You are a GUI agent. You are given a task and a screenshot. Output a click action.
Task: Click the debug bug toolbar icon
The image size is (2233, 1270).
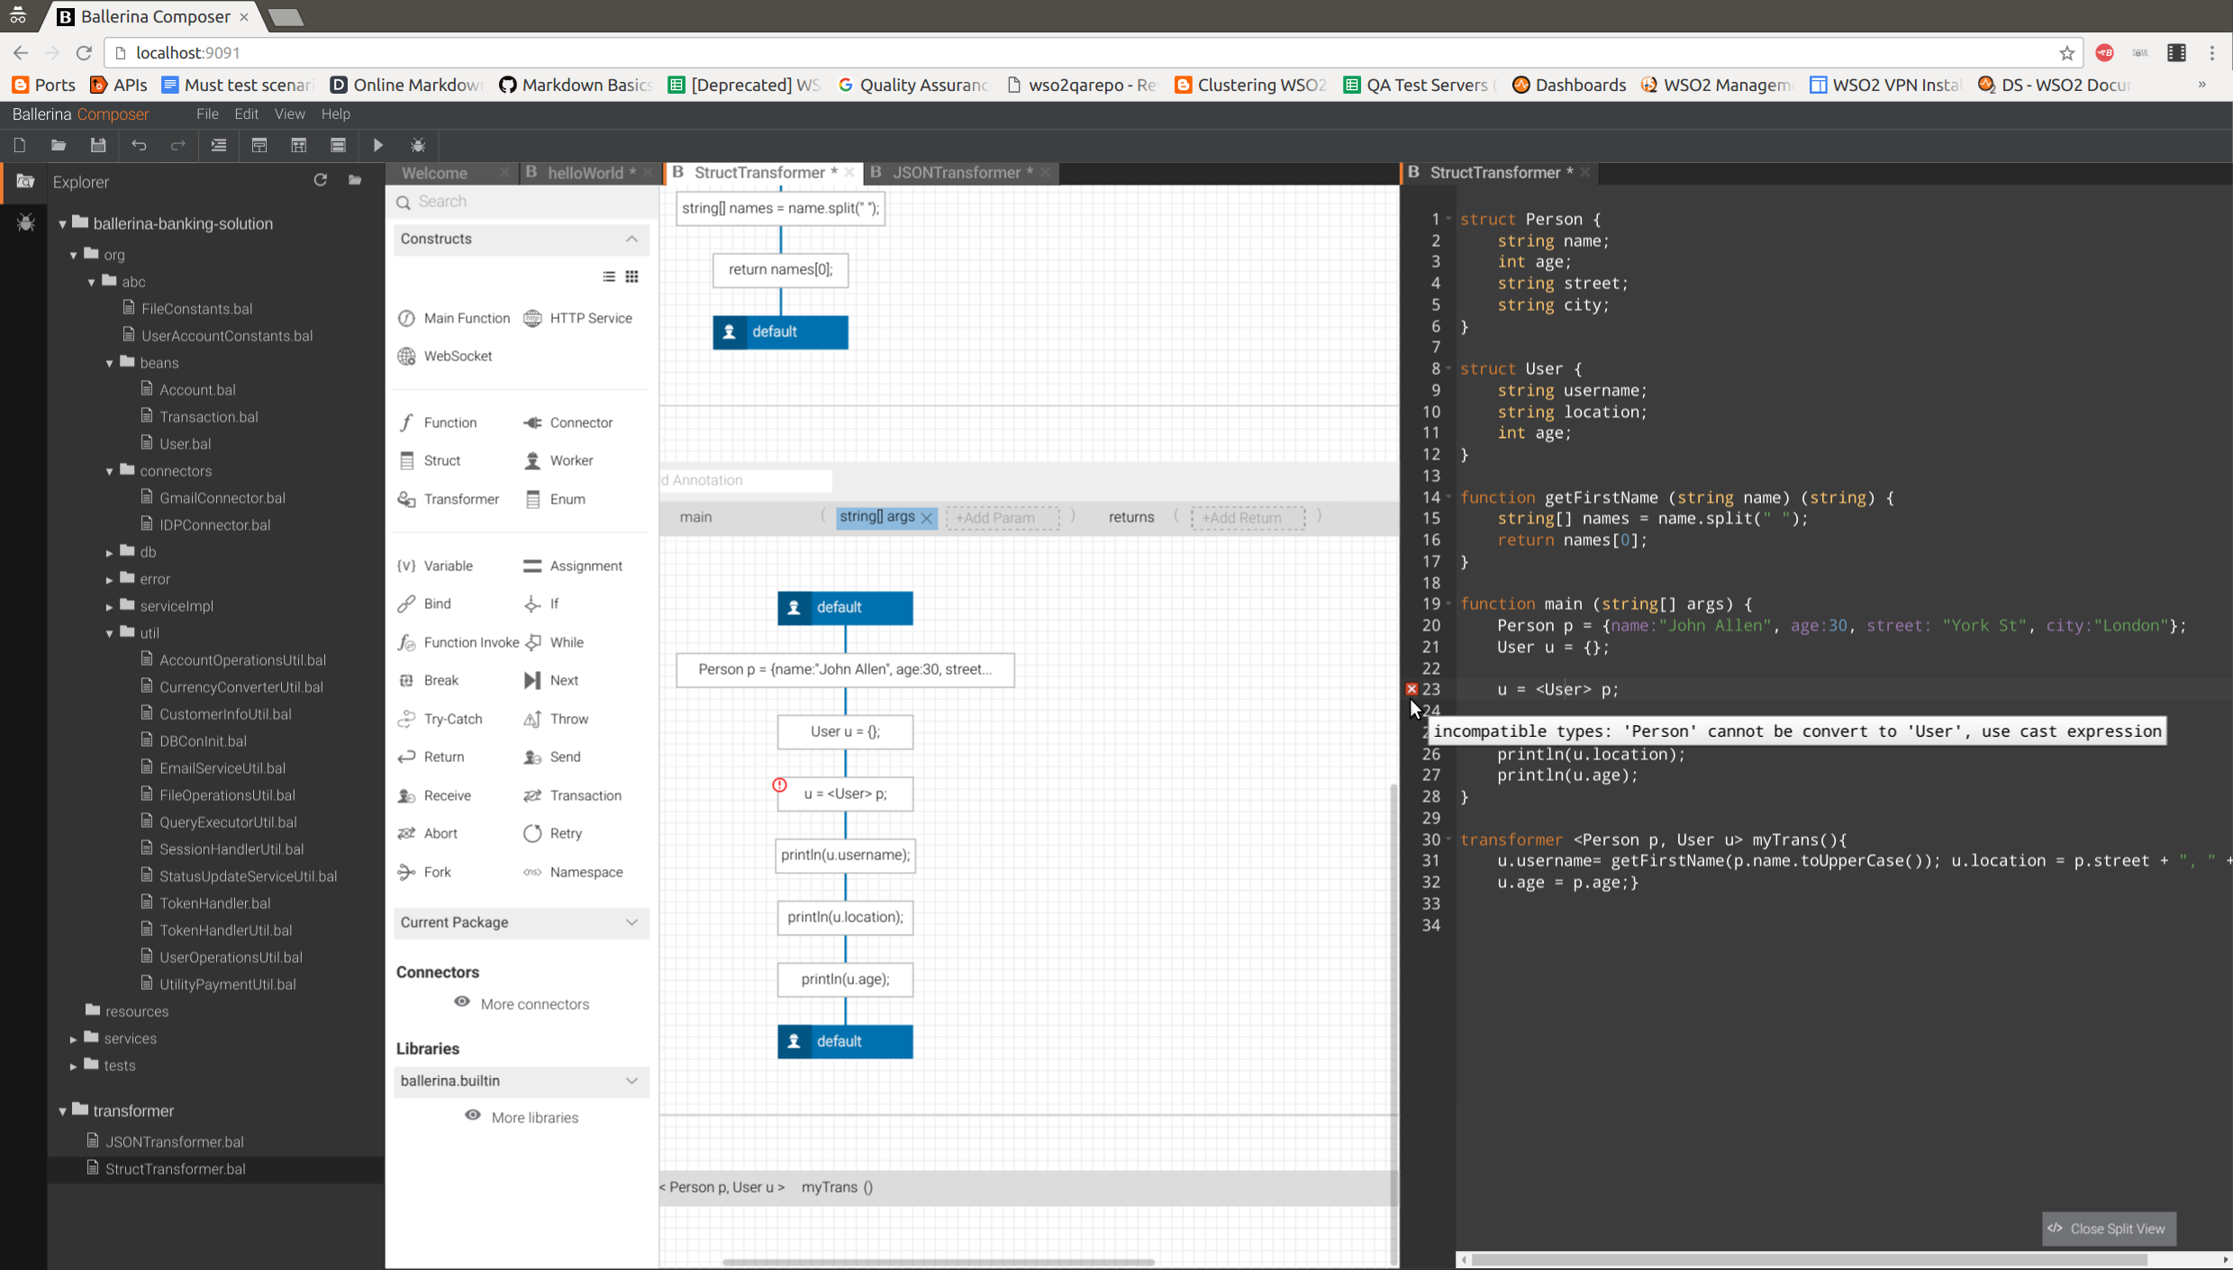coord(418,145)
